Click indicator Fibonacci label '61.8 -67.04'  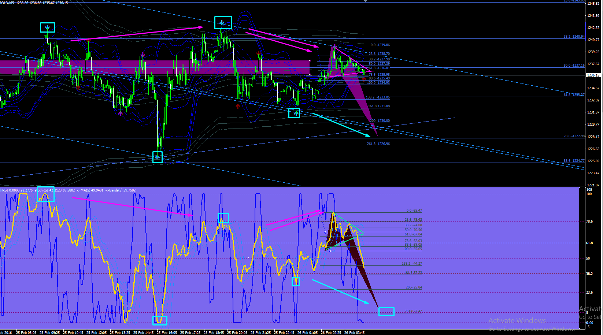pyautogui.click(x=413, y=234)
